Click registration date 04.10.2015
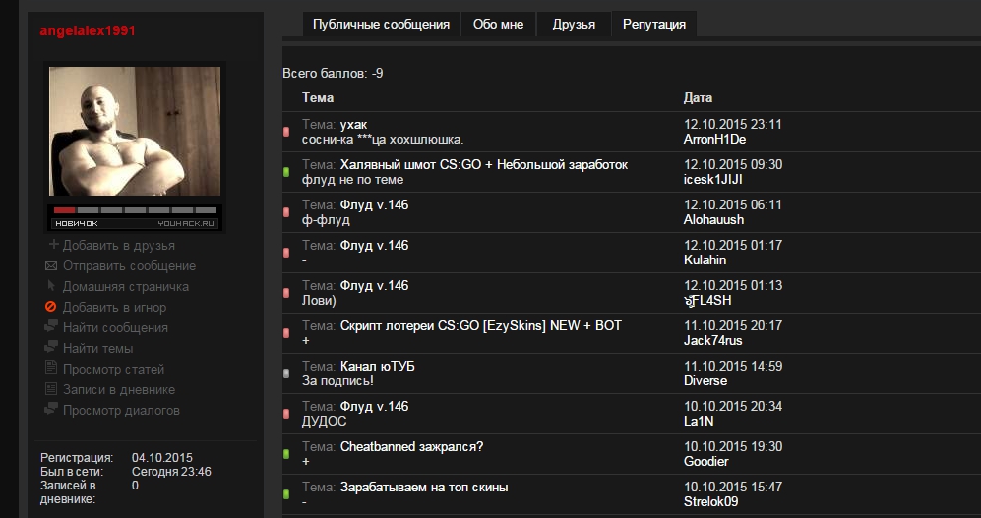The height and width of the screenshot is (518, 981). pyautogui.click(x=162, y=458)
